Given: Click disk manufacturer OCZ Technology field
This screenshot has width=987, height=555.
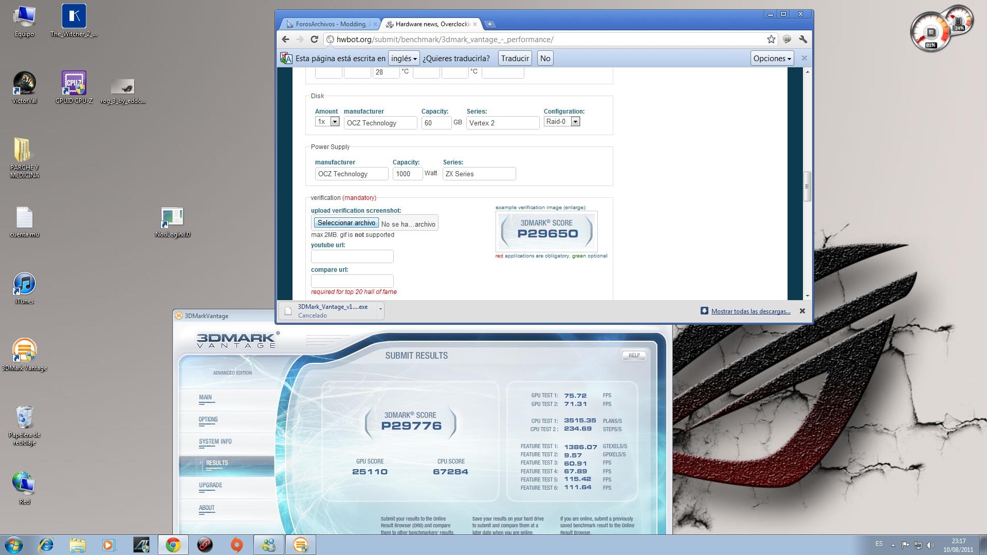Looking at the screenshot, I should pos(380,123).
